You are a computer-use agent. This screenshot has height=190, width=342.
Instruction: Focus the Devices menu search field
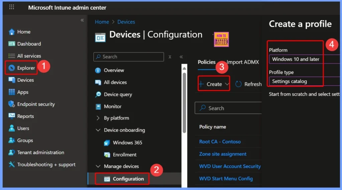129,57
